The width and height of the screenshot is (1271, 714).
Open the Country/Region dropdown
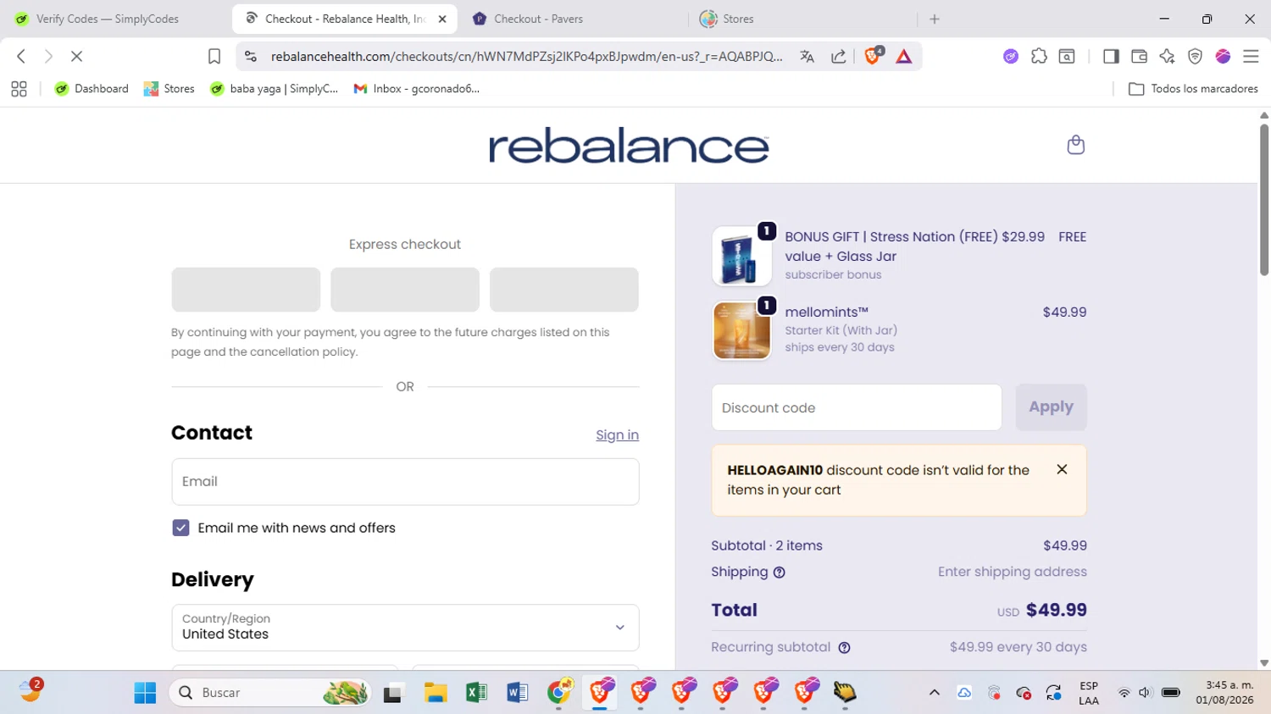point(405,628)
